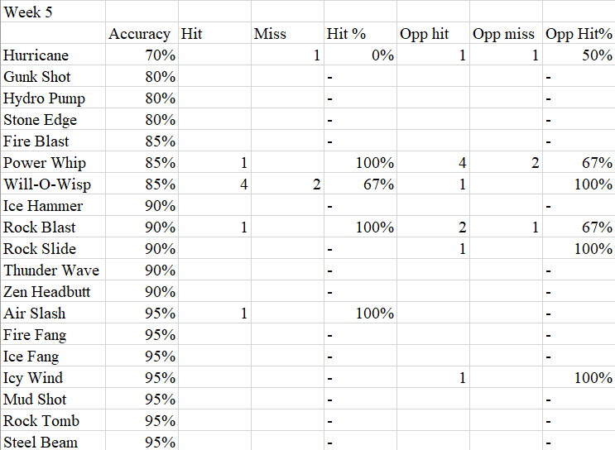Select the Week 5 title cell
This screenshot has width=615, height=450.
pyautogui.click(x=53, y=12)
